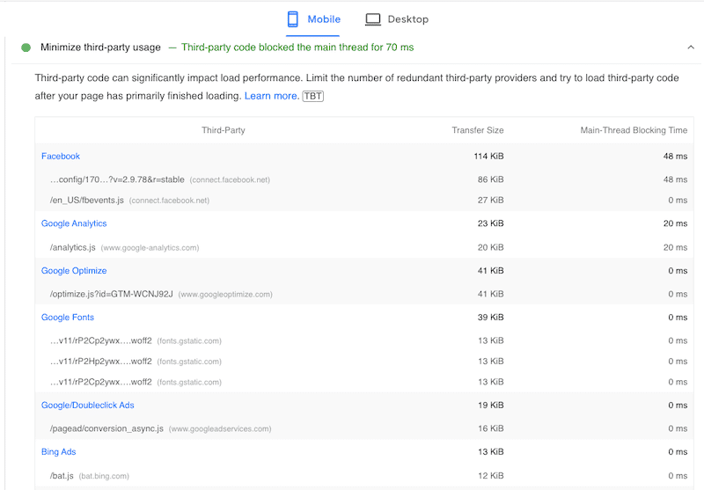Viewport: 704px width, 490px height.
Task: Click the /en_US/fbevents.js resource entry
Action: click(x=87, y=201)
